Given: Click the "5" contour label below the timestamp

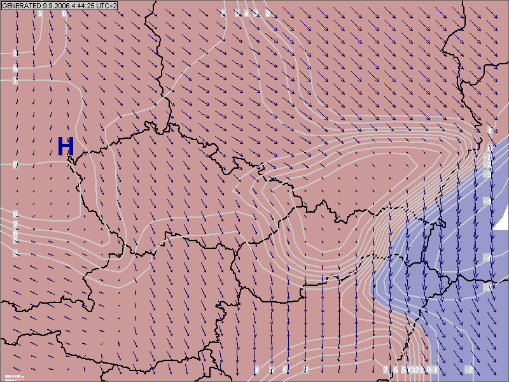Looking at the screenshot, I should click(x=40, y=13).
